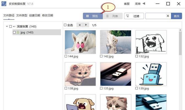
Task: Open 139.jpg cartoon USB drive thumbnail
Action: (x=151, y=74)
